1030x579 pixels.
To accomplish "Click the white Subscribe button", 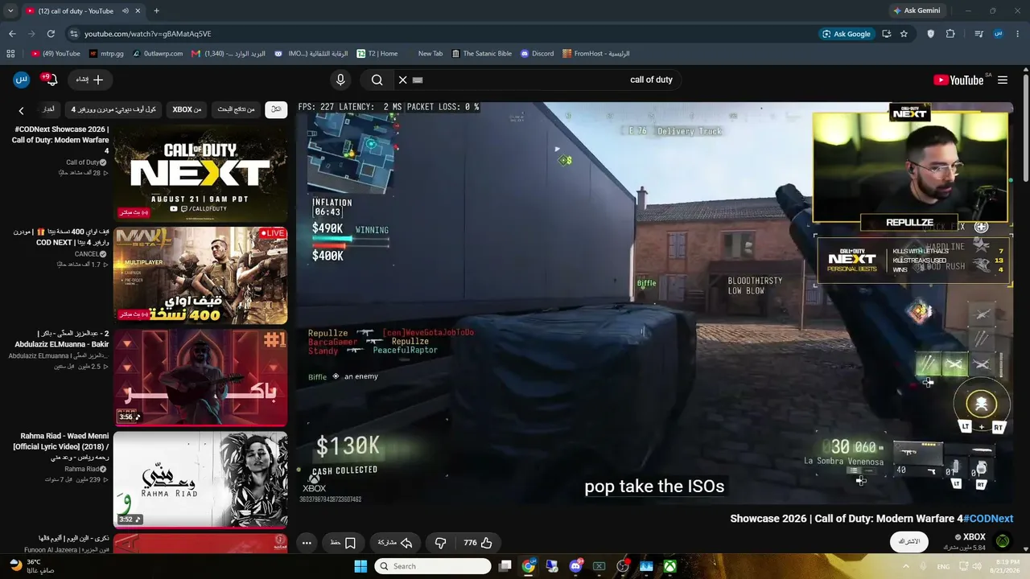I will point(908,542).
